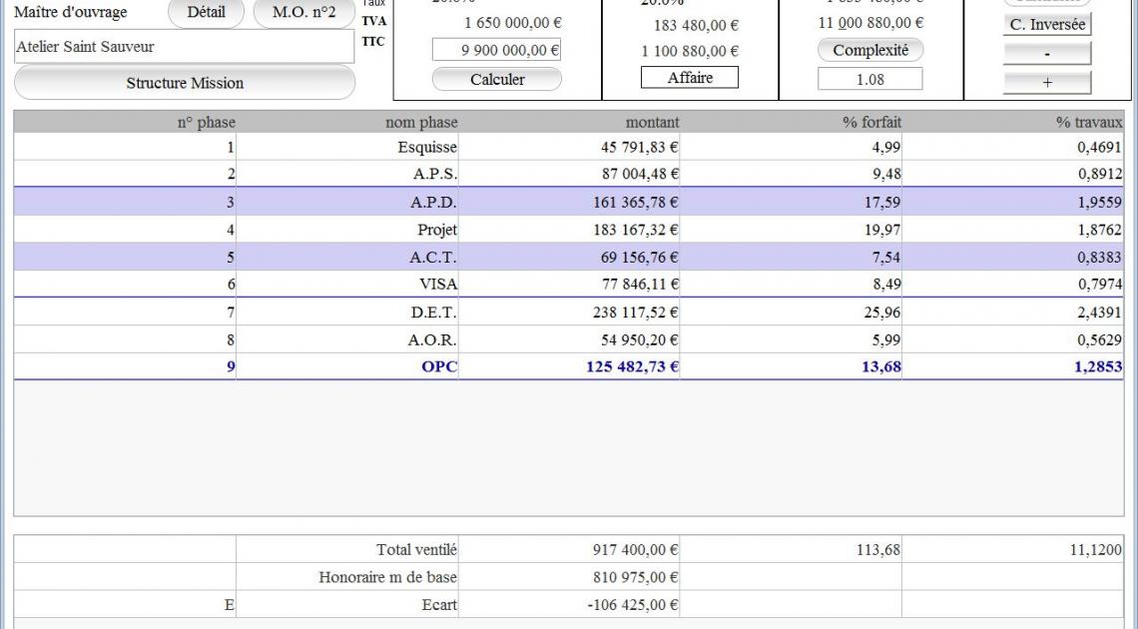Click the total 113,68 % forfait

coord(878,550)
